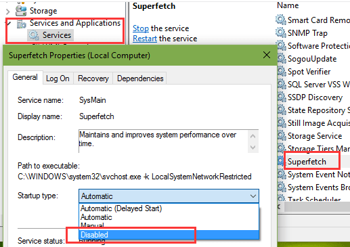Click the SogouUpdate service gear icon
The height and width of the screenshot is (247, 350).
click(281, 59)
